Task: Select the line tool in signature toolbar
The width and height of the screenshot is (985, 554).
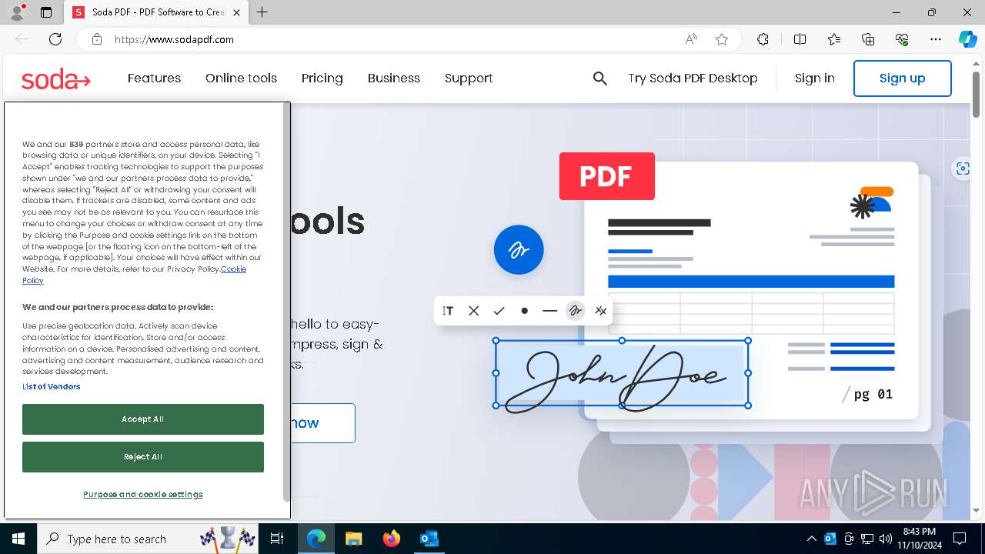Action: tap(549, 311)
